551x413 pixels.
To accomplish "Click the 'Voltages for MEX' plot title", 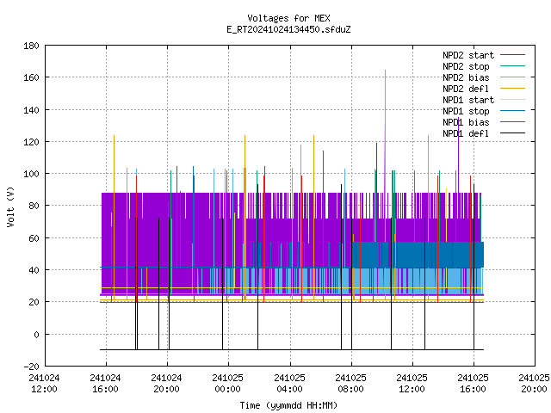I will [x=288, y=18].
